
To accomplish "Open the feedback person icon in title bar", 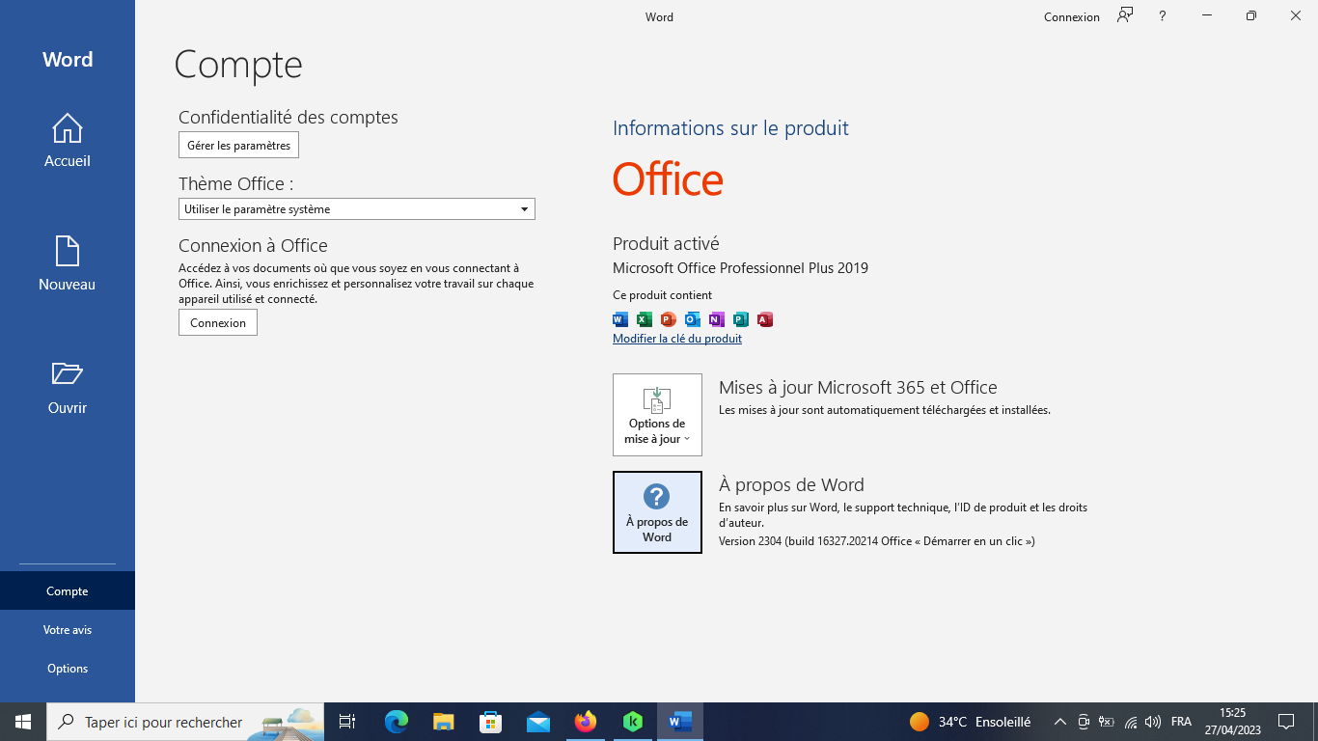I will (x=1125, y=15).
